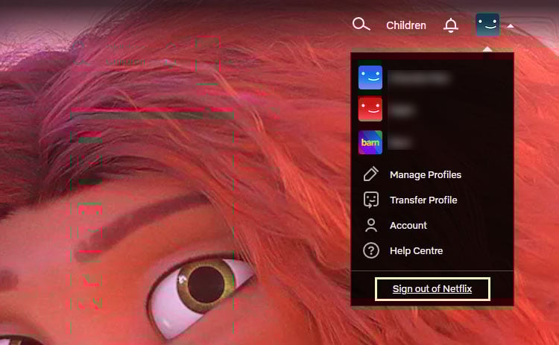Viewport: 559px width, 345px height.
Task: Open the notifications bell
Action: [451, 25]
